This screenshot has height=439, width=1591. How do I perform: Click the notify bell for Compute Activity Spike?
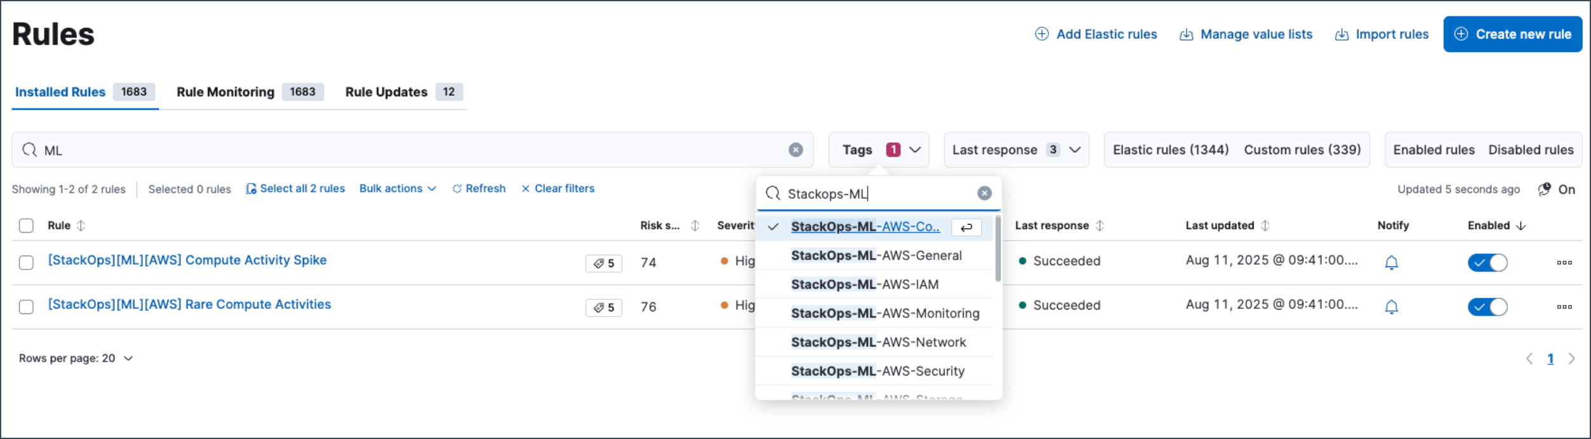click(1391, 262)
